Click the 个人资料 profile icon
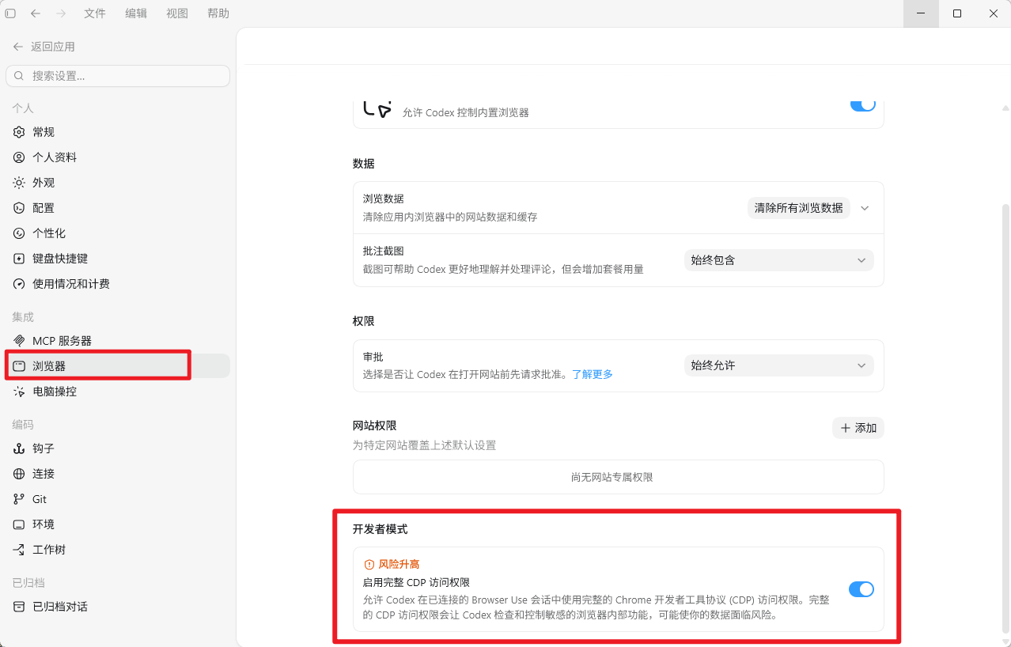Viewport: 1011px width, 647px height. [x=19, y=157]
